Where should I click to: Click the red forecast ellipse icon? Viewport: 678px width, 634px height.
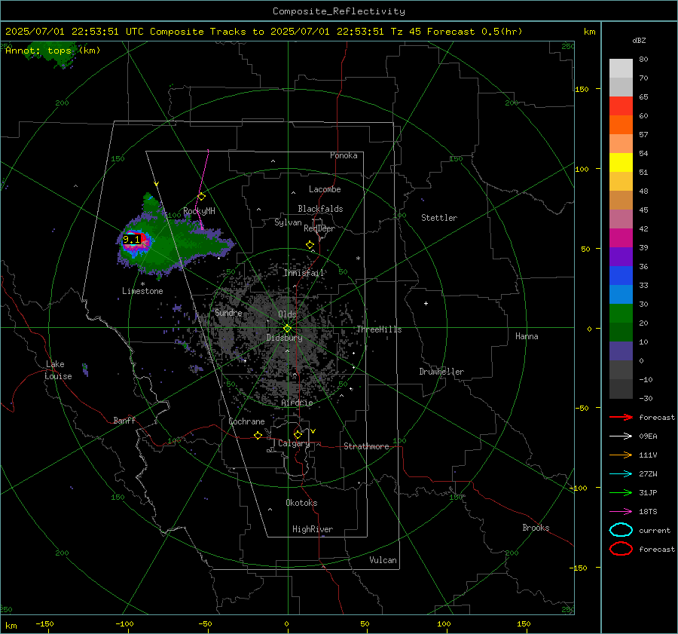[x=621, y=549]
